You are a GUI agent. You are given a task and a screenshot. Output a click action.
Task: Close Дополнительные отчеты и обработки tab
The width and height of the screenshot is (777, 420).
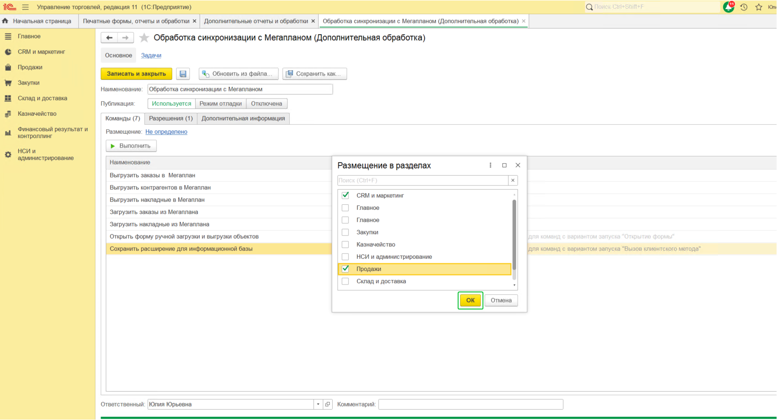point(313,21)
